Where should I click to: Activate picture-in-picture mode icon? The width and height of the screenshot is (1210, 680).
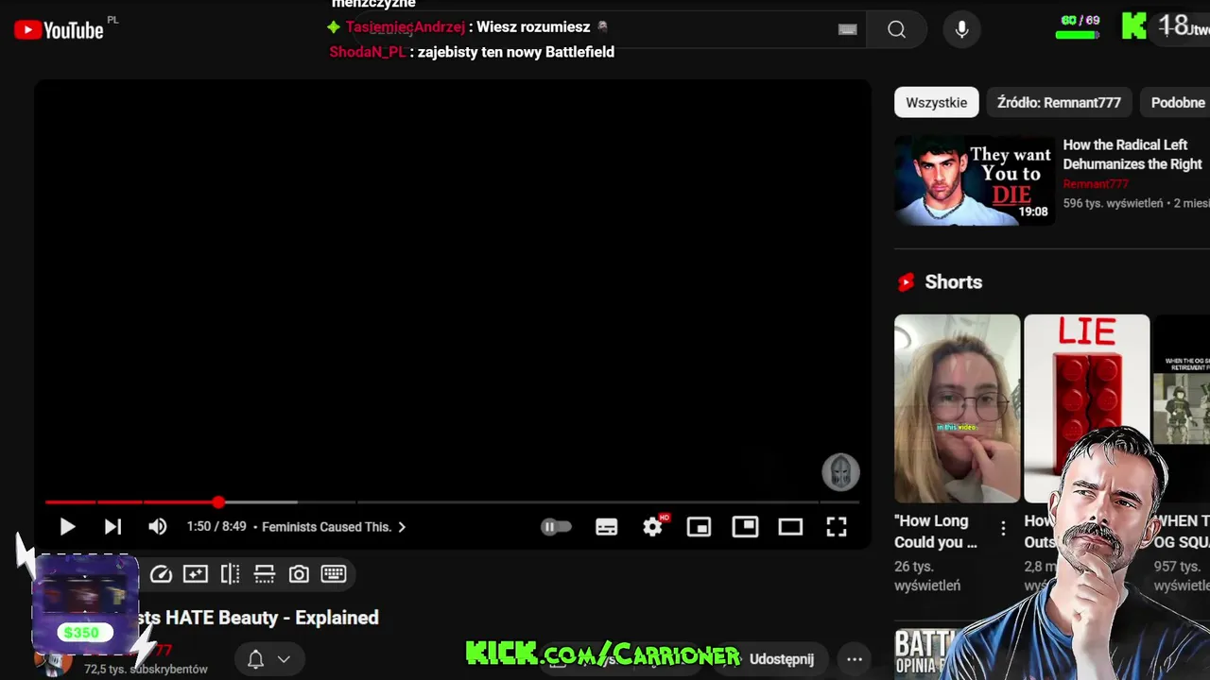pyautogui.click(x=745, y=526)
